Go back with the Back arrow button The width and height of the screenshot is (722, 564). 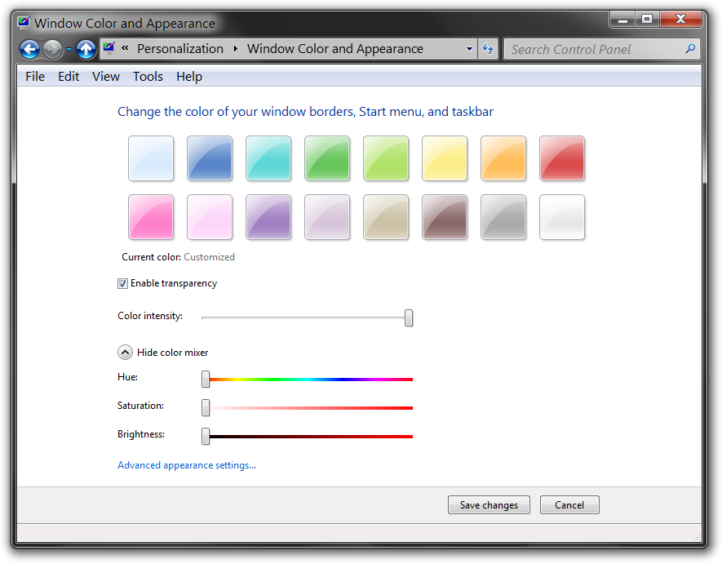[x=29, y=49]
